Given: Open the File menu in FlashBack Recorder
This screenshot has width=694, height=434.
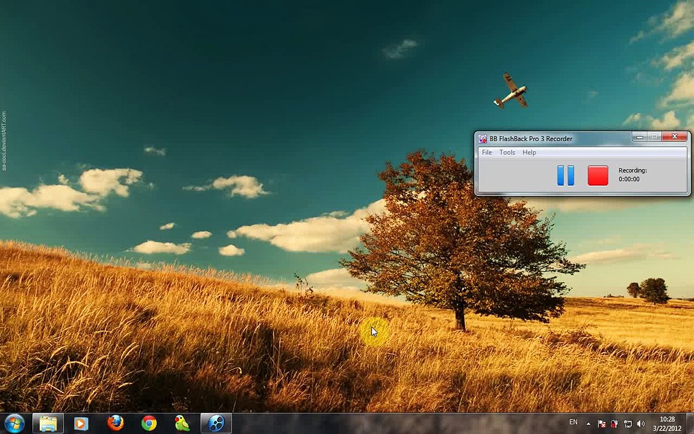Looking at the screenshot, I should [x=487, y=153].
